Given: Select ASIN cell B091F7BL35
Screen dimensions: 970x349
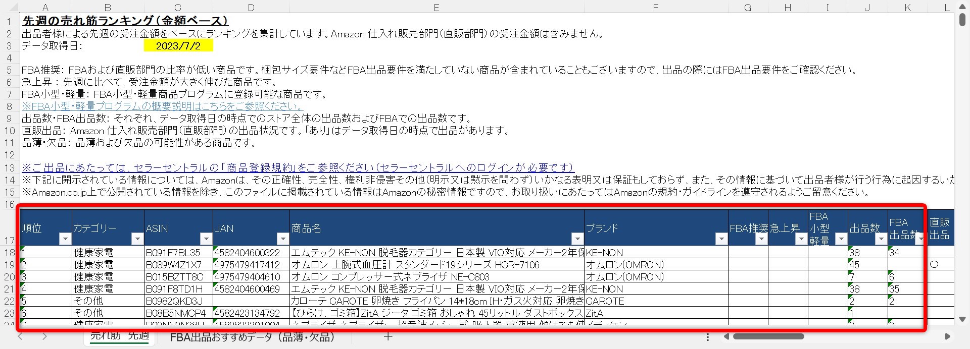Looking at the screenshot, I should pos(178,253).
